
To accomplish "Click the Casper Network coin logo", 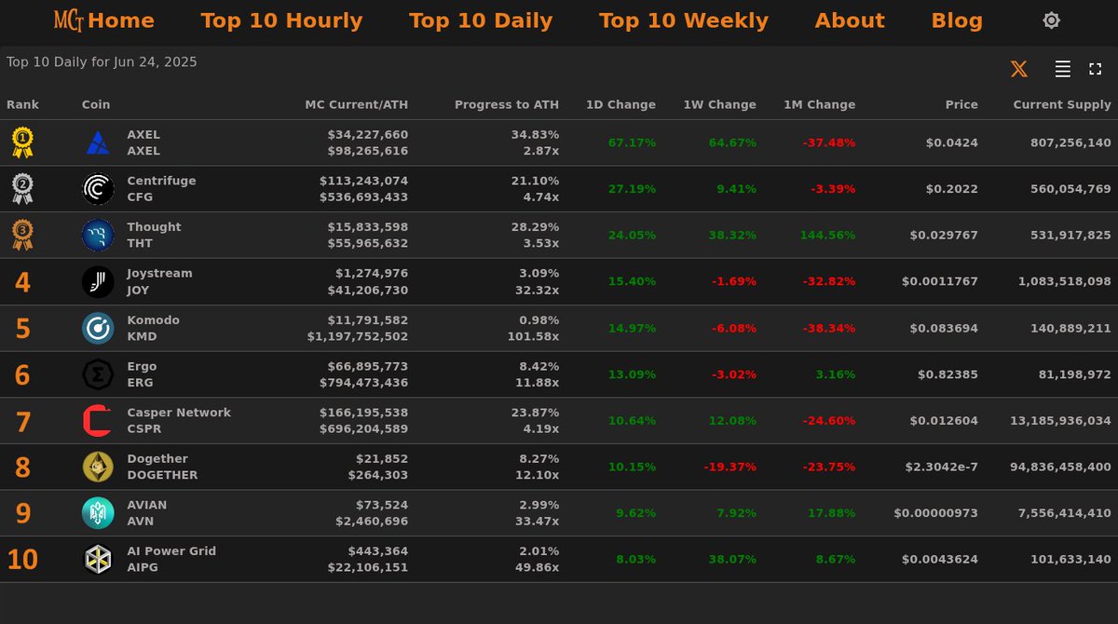I will tap(98, 421).
